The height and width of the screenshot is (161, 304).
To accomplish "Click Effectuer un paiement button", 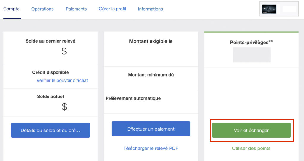I will coord(151,129).
